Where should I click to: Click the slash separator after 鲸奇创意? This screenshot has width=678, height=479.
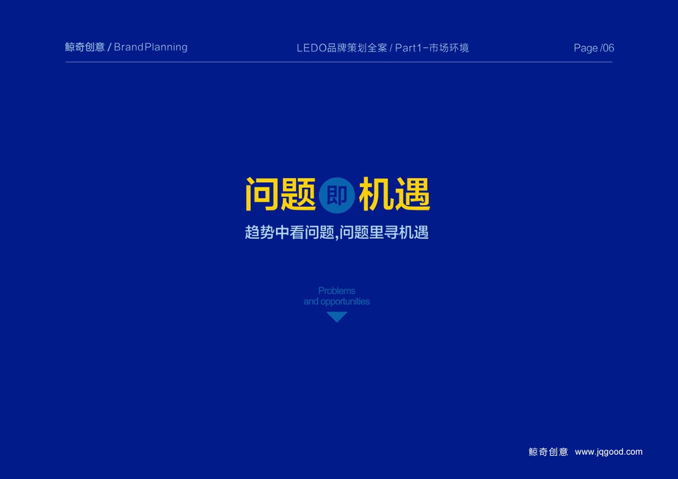pos(110,47)
